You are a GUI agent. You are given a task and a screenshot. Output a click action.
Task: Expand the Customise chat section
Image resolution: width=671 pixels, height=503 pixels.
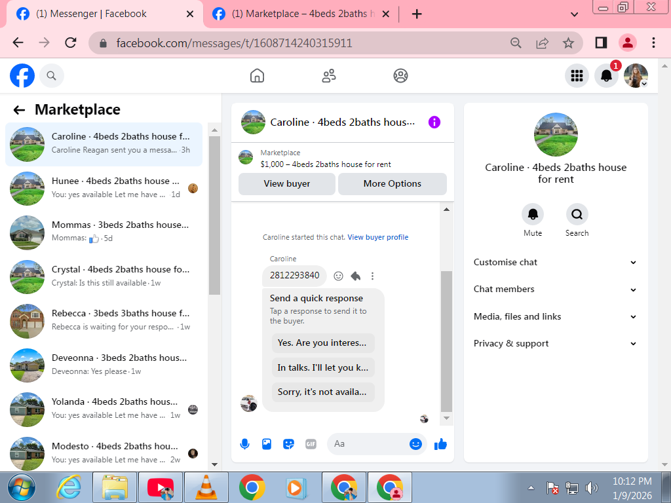555,262
